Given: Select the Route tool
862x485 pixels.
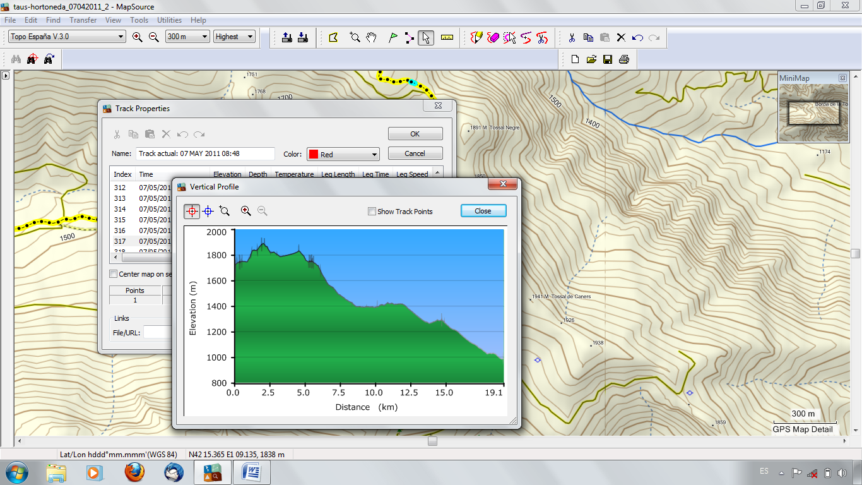Looking at the screenshot, I should click(409, 38).
